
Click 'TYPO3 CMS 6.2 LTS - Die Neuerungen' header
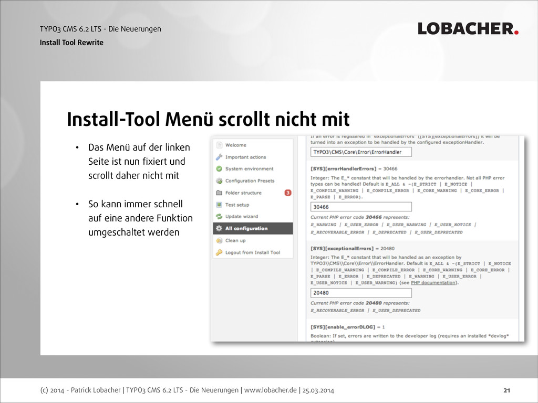point(100,29)
